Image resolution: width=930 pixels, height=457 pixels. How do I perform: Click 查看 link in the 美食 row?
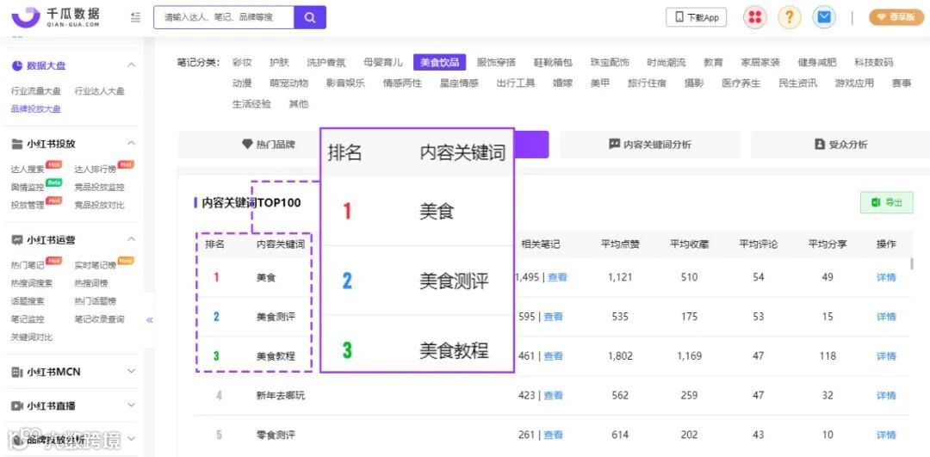coord(557,277)
